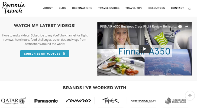Click the Hong Kong Tourism Board logo
This screenshot has height=110, width=197.
pos(175,101)
